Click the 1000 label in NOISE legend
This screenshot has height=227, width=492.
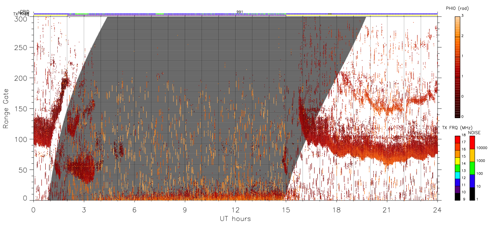(481, 161)
